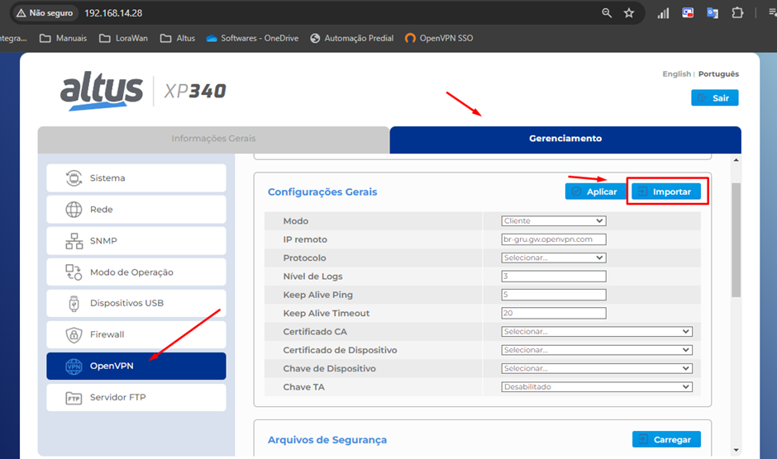Click the Servidor FTP folder icon
This screenshot has height=459, width=777.
pyautogui.click(x=74, y=398)
